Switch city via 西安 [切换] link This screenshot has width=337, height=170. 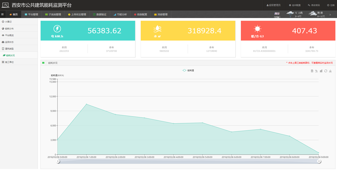coord(277,15)
